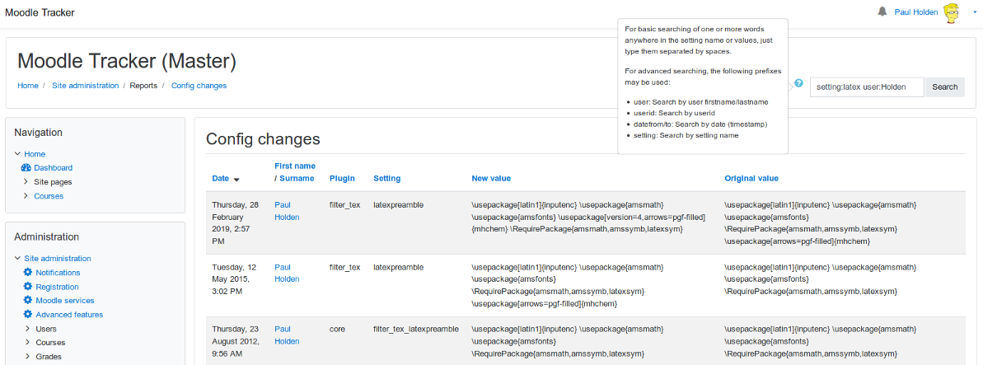Sort by Original value column header
The height and width of the screenshot is (365, 983).
[751, 178]
